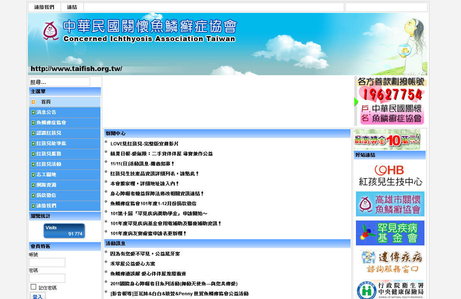Select 首頁 in the main menu
Viewport: 461px width, 299px height.
(x=46, y=102)
